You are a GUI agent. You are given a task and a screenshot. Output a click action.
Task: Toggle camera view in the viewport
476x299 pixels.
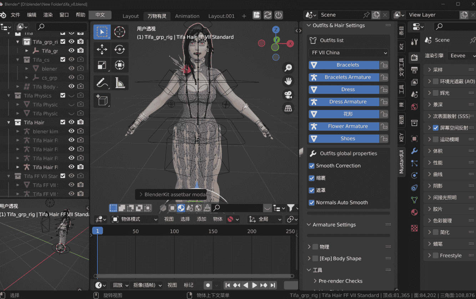pos(288,95)
